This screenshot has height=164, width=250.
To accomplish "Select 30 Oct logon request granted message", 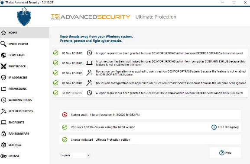I will click(x=169, y=93).
